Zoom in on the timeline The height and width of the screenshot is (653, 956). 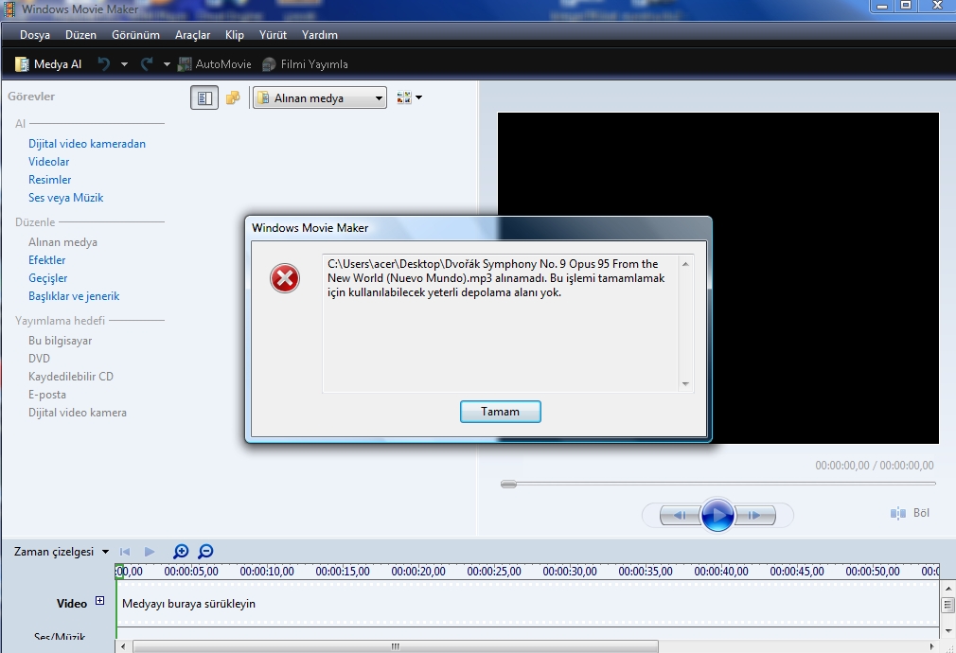pos(181,551)
